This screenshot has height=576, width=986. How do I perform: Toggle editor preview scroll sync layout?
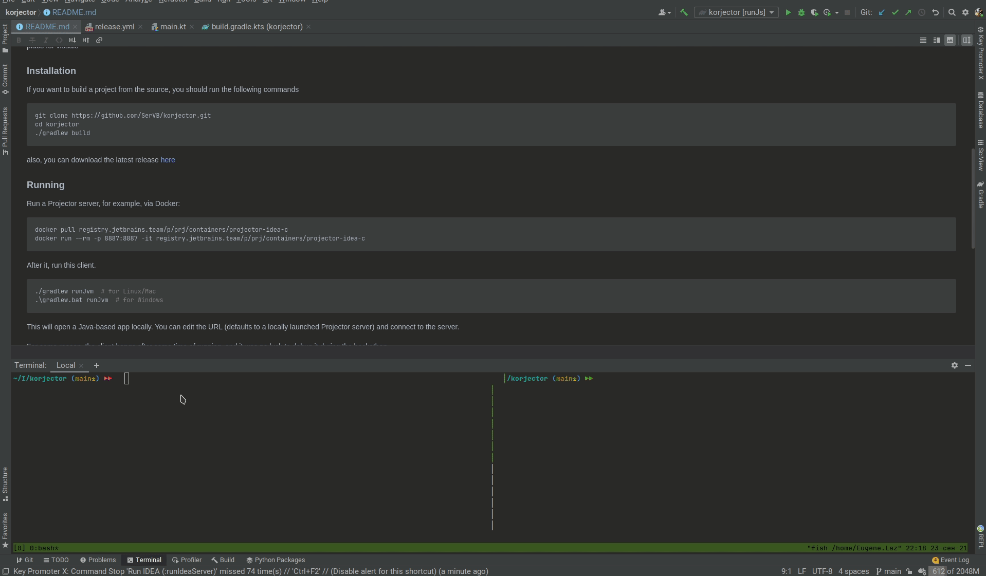point(967,40)
